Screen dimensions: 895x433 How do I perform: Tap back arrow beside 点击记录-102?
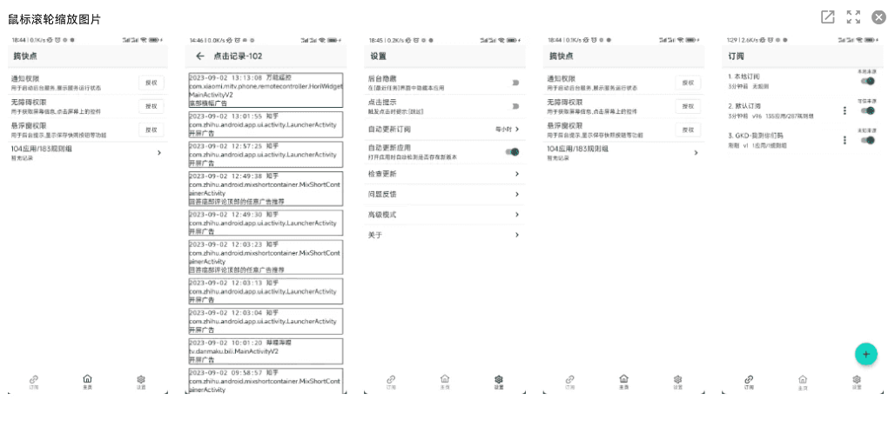(x=200, y=56)
